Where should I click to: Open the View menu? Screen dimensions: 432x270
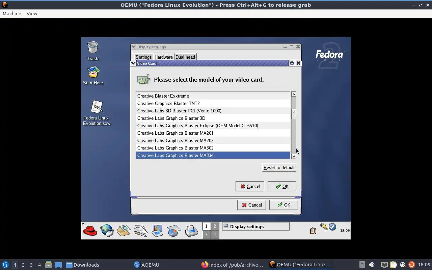tap(32, 13)
